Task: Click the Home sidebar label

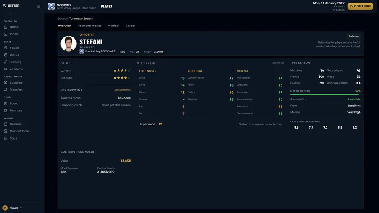Action: click(14, 27)
